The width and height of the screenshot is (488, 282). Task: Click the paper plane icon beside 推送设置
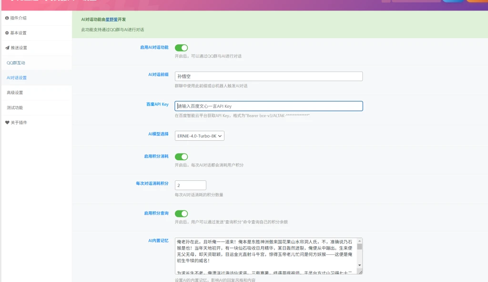pos(7,48)
